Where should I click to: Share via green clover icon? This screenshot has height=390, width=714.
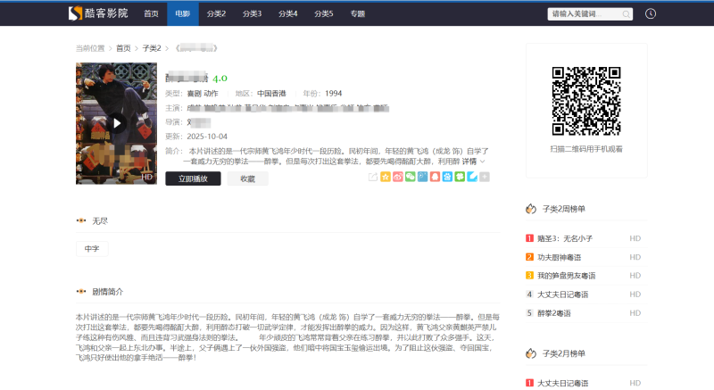click(x=460, y=177)
